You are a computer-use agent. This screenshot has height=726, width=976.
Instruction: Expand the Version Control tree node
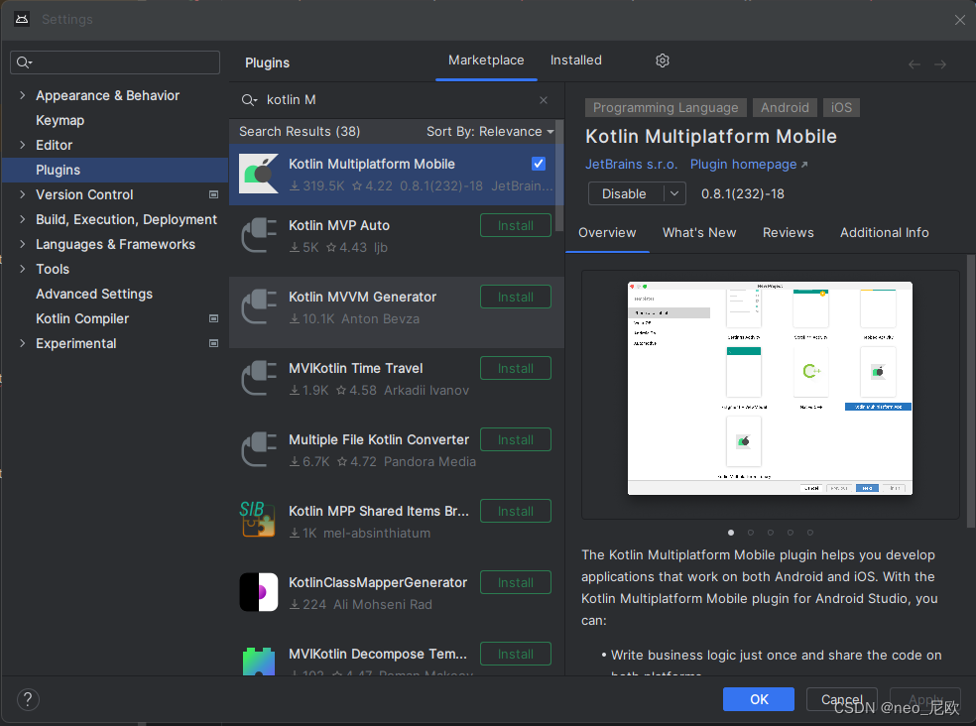(23, 194)
